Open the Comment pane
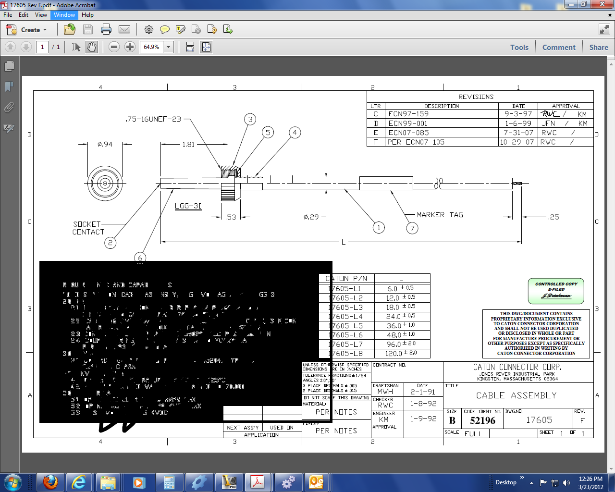The height and width of the screenshot is (492, 615). click(x=559, y=48)
